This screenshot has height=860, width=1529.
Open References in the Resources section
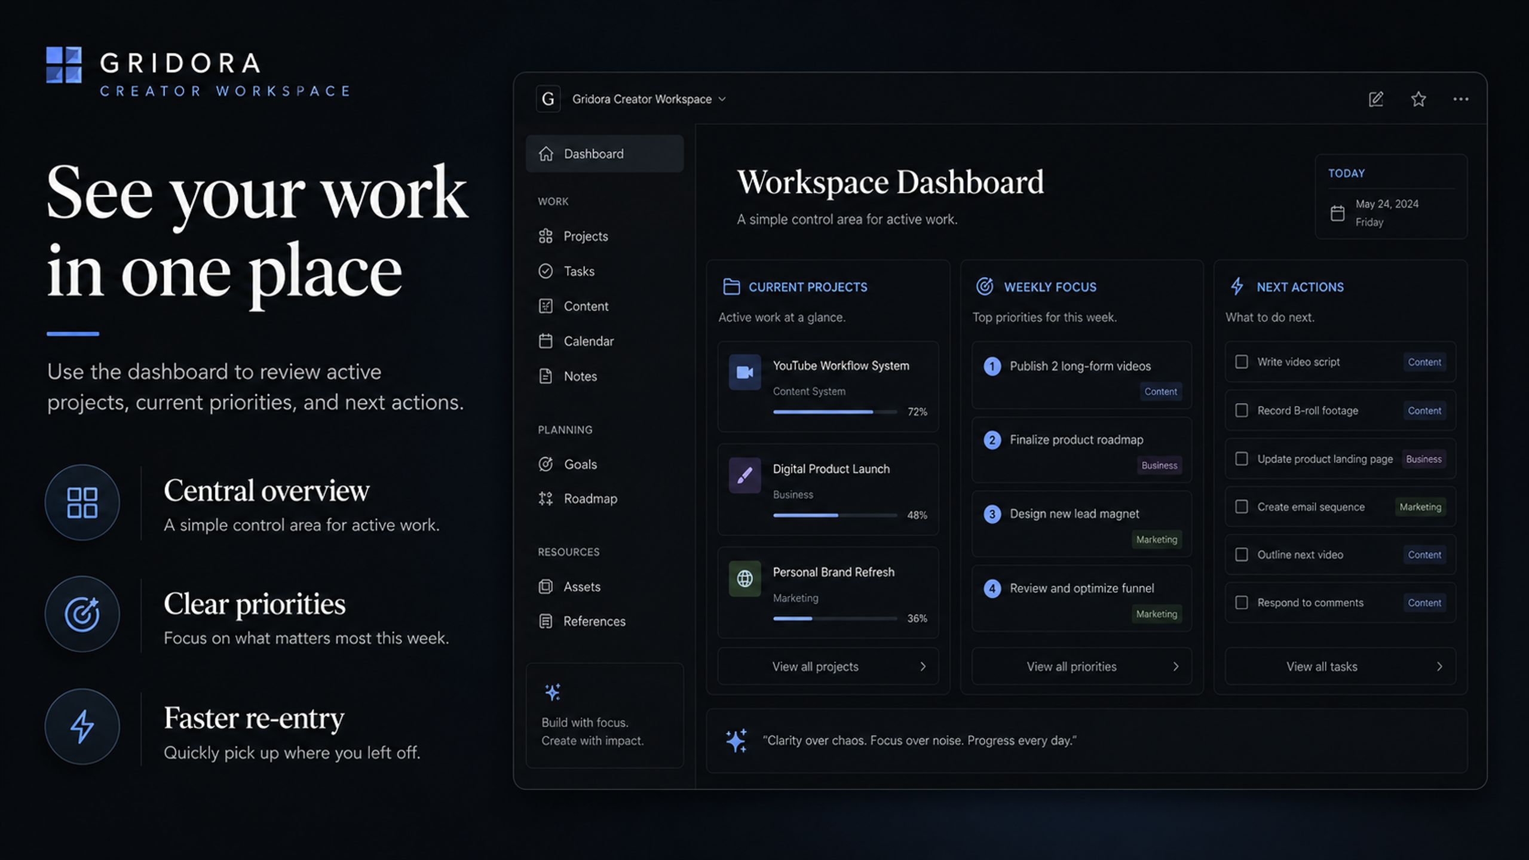point(582,622)
